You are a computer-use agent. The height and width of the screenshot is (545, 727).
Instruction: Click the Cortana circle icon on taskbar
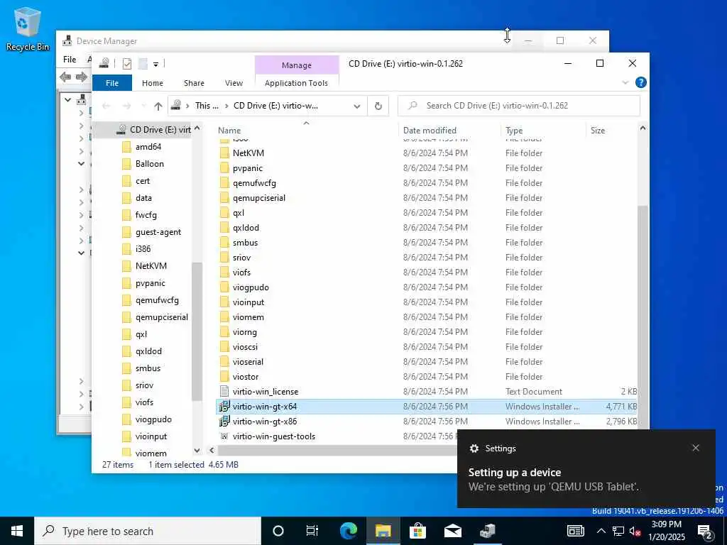pos(278,531)
